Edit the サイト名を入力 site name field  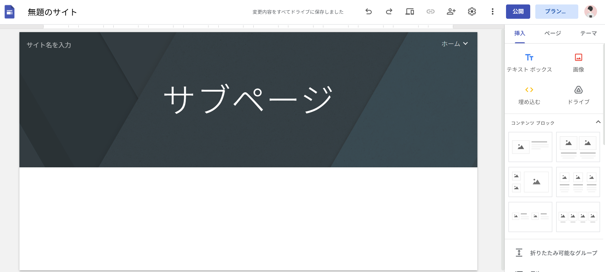click(x=49, y=45)
